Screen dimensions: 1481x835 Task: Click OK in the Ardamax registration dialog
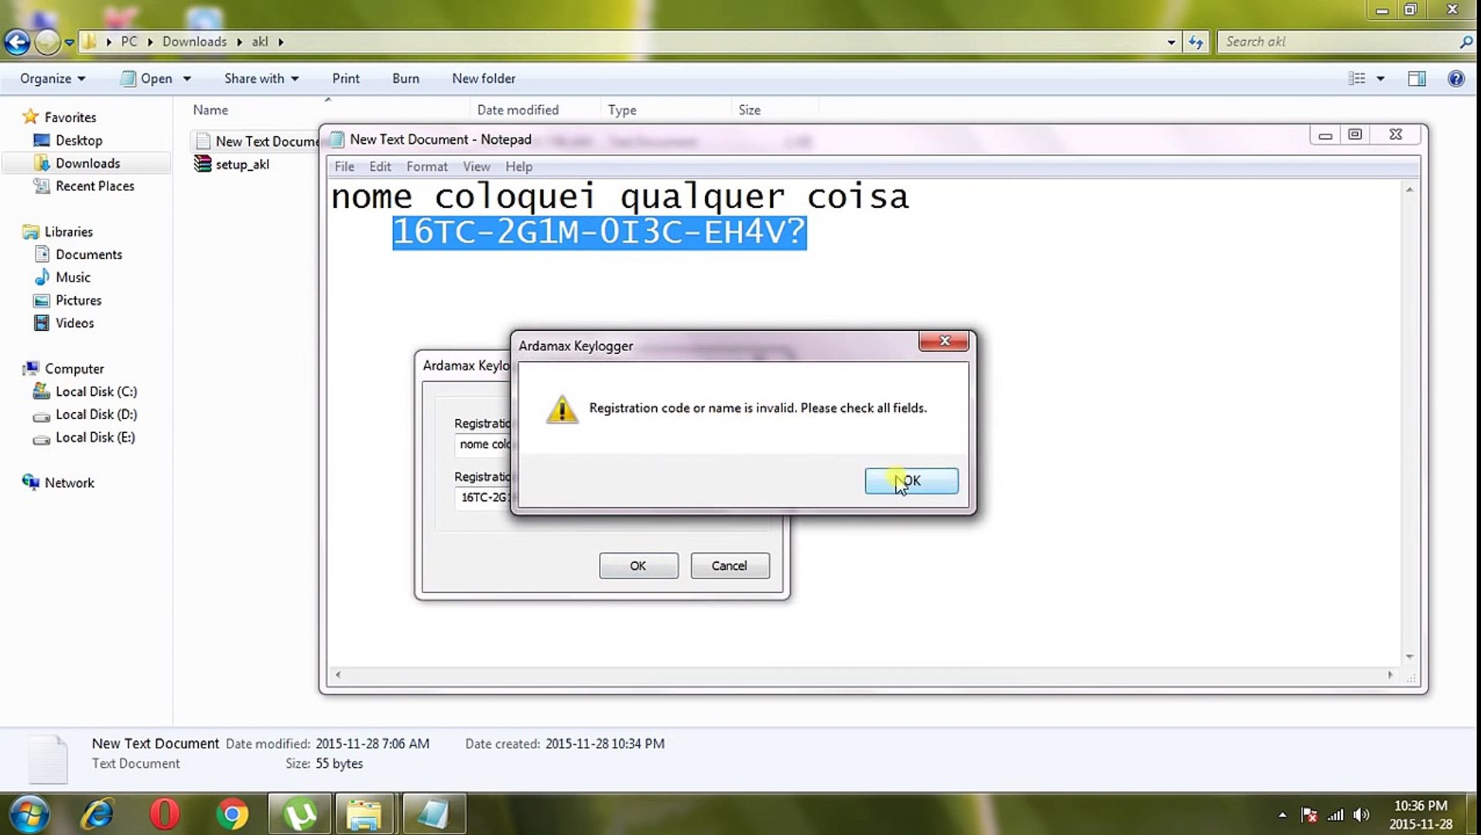point(638,566)
